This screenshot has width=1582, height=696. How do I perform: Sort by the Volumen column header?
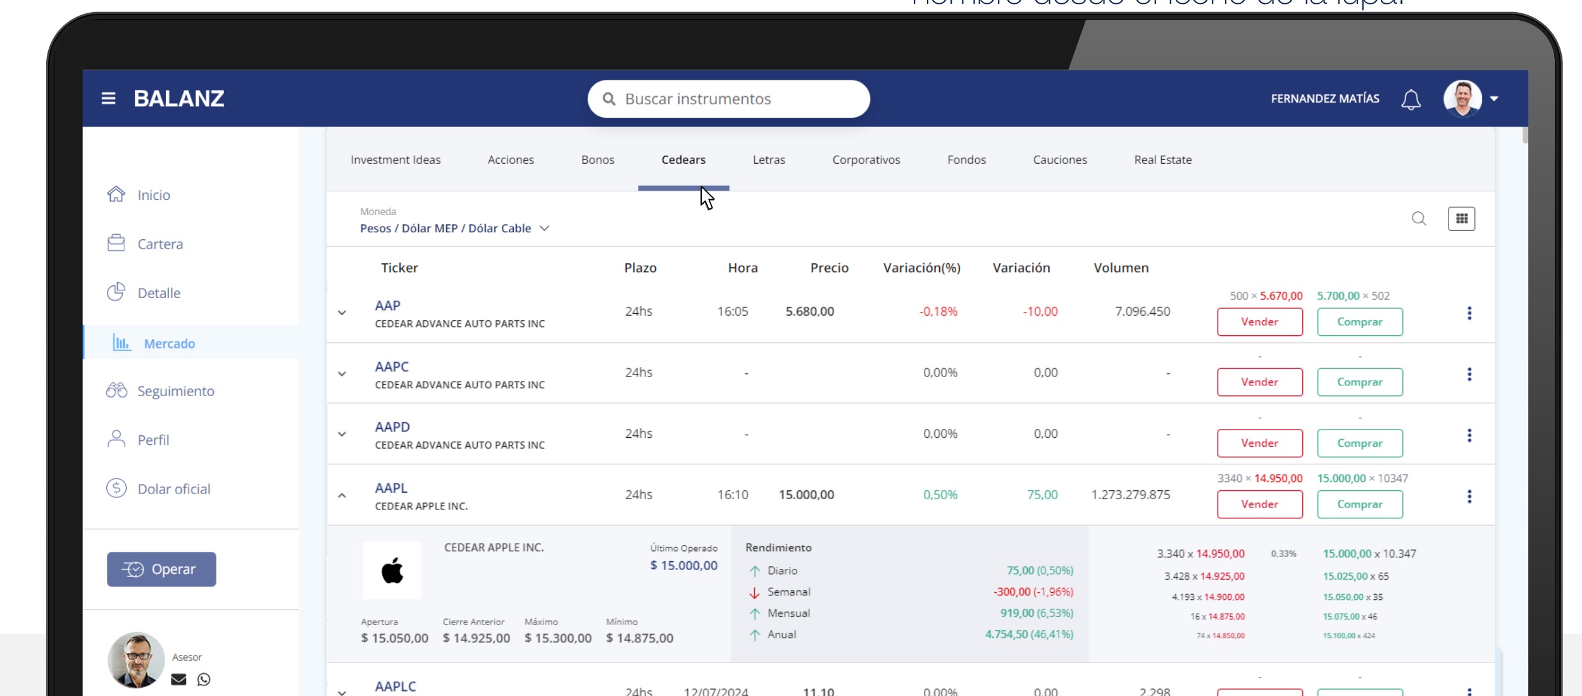(1121, 268)
